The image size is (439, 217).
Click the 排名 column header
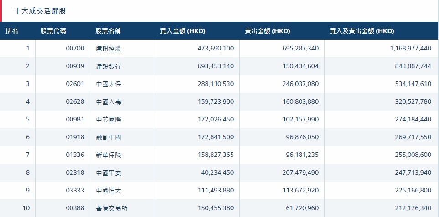[12, 31]
